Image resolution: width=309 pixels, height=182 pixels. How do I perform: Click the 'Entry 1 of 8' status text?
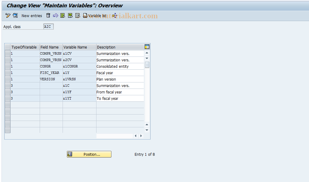click(145, 155)
